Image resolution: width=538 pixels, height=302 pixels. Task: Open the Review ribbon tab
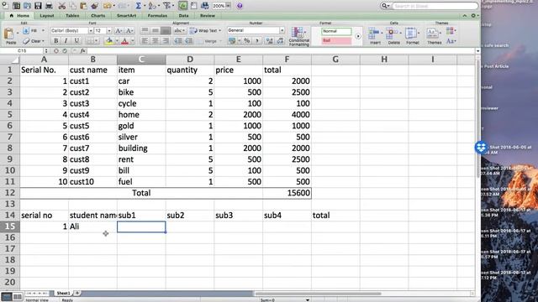(x=208, y=16)
